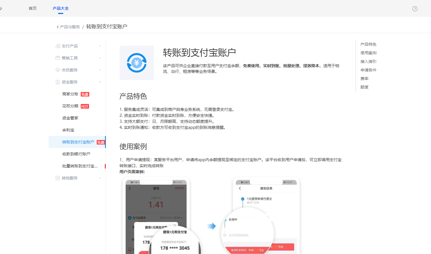Click the 资金服务 category icon
431x254 pixels.
tap(58, 82)
